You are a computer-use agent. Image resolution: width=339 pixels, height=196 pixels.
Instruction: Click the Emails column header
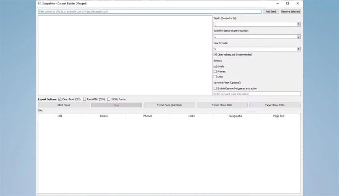[x=104, y=116]
